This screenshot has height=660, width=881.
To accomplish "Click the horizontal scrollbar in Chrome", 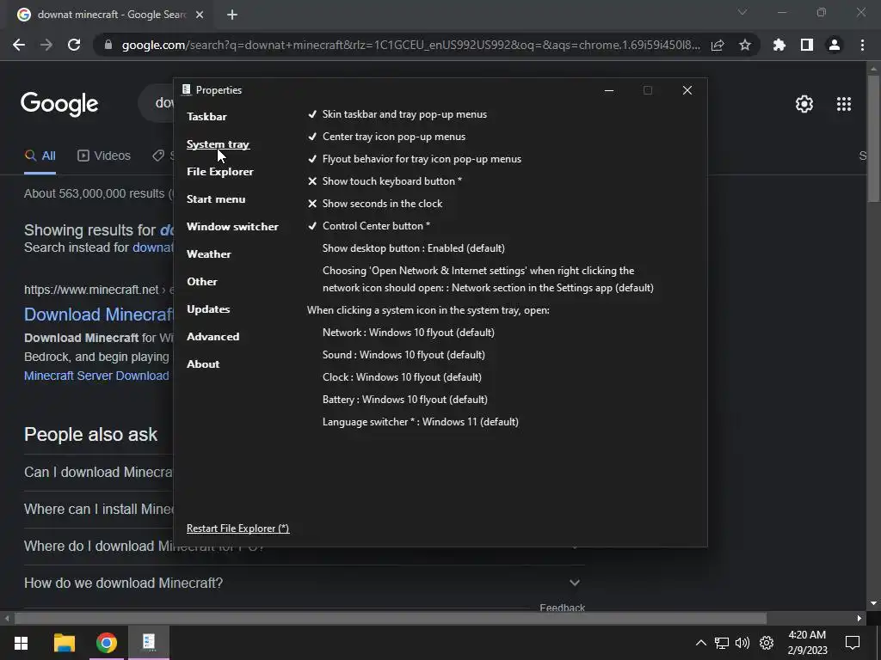I will click(x=391, y=619).
